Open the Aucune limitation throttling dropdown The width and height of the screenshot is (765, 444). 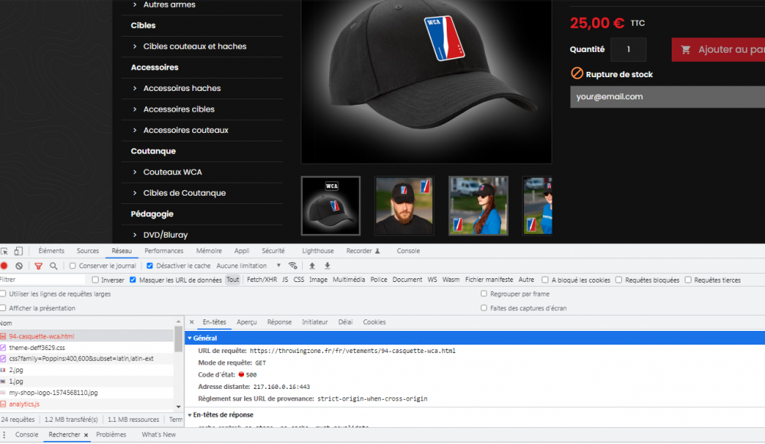(249, 266)
